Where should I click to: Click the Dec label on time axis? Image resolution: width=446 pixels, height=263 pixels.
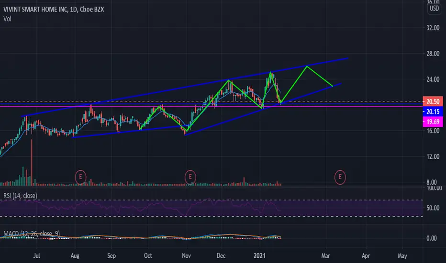click(x=221, y=256)
